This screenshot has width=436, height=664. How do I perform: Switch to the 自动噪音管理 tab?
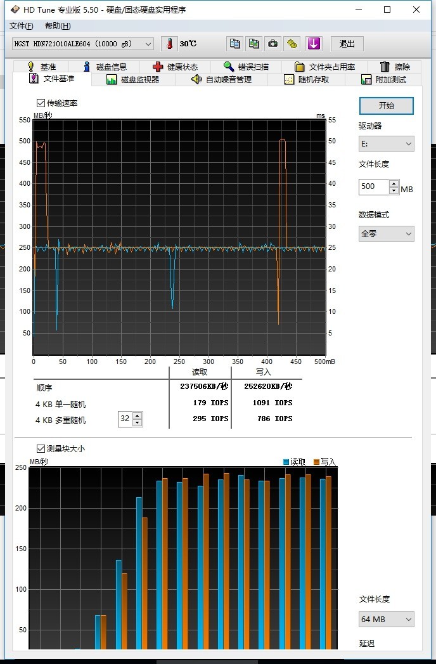[221, 79]
